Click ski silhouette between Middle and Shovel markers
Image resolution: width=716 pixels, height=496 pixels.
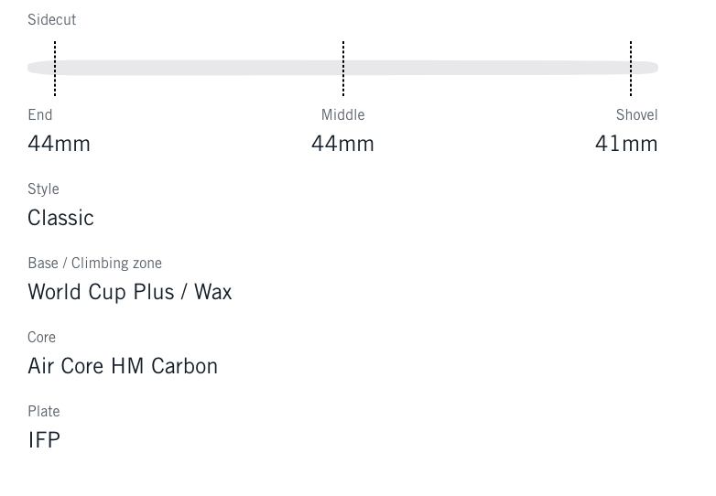[x=487, y=68]
